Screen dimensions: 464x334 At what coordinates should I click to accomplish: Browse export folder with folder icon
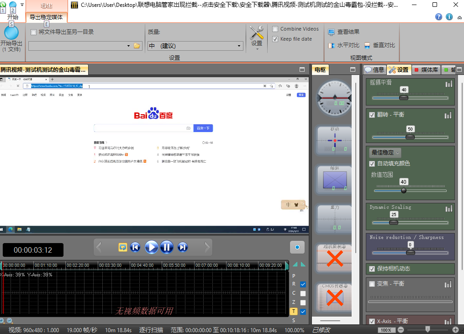click(137, 46)
